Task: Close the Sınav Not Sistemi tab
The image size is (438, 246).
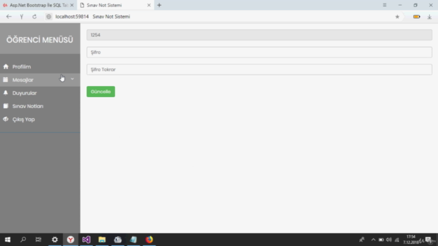Action: pos(149,5)
